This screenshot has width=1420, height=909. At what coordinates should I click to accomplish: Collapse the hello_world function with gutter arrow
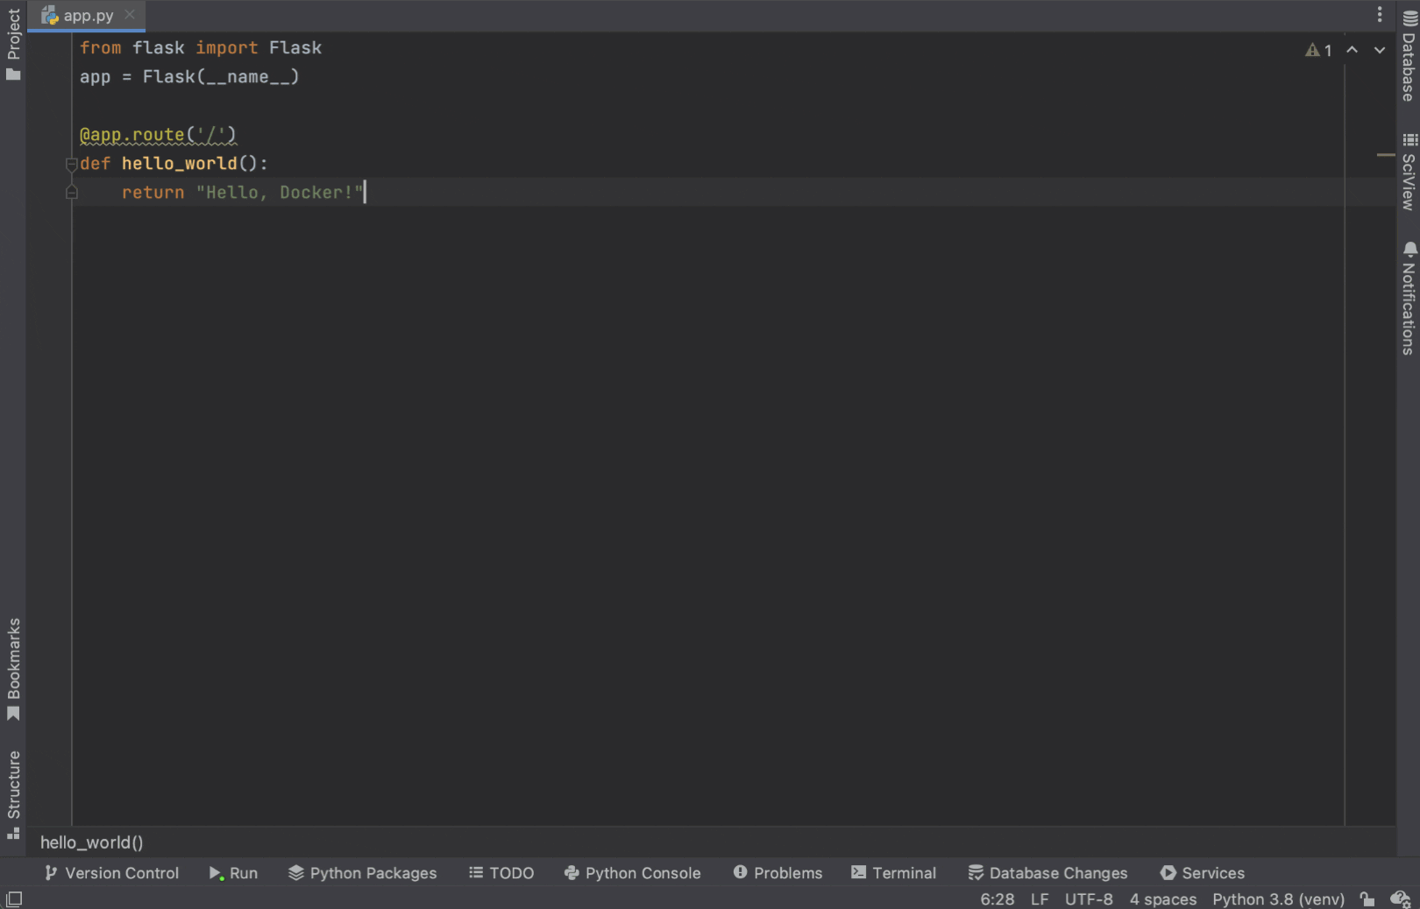pos(71,164)
